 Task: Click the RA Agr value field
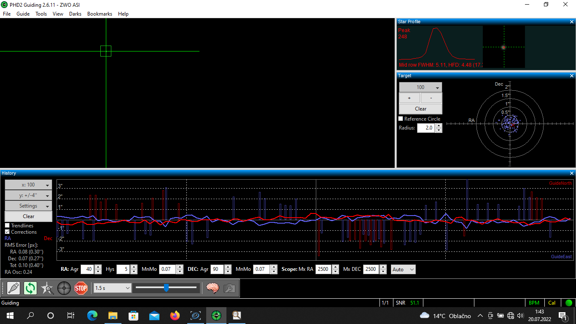[87, 269]
